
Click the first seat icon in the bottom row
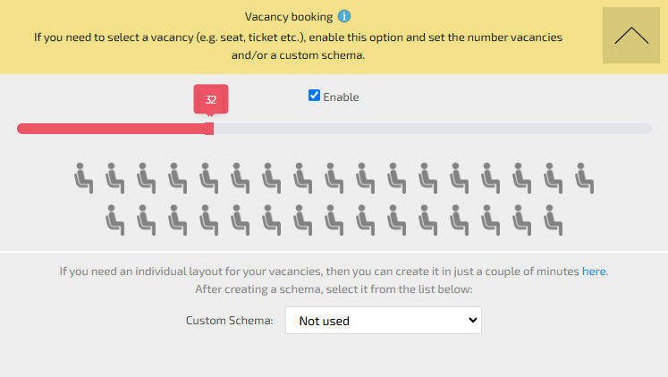(x=114, y=220)
